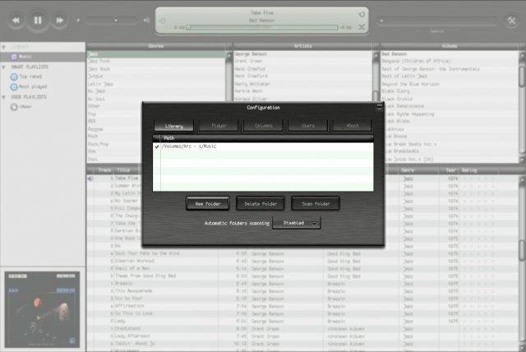This screenshot has height=352, width=526.
Task: Sort tracks by the Rating column header
Action: (x=479, y=170)
